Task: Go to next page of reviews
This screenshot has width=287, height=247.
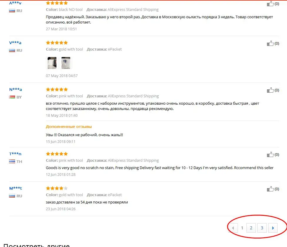Action: (x=273, y=228)
